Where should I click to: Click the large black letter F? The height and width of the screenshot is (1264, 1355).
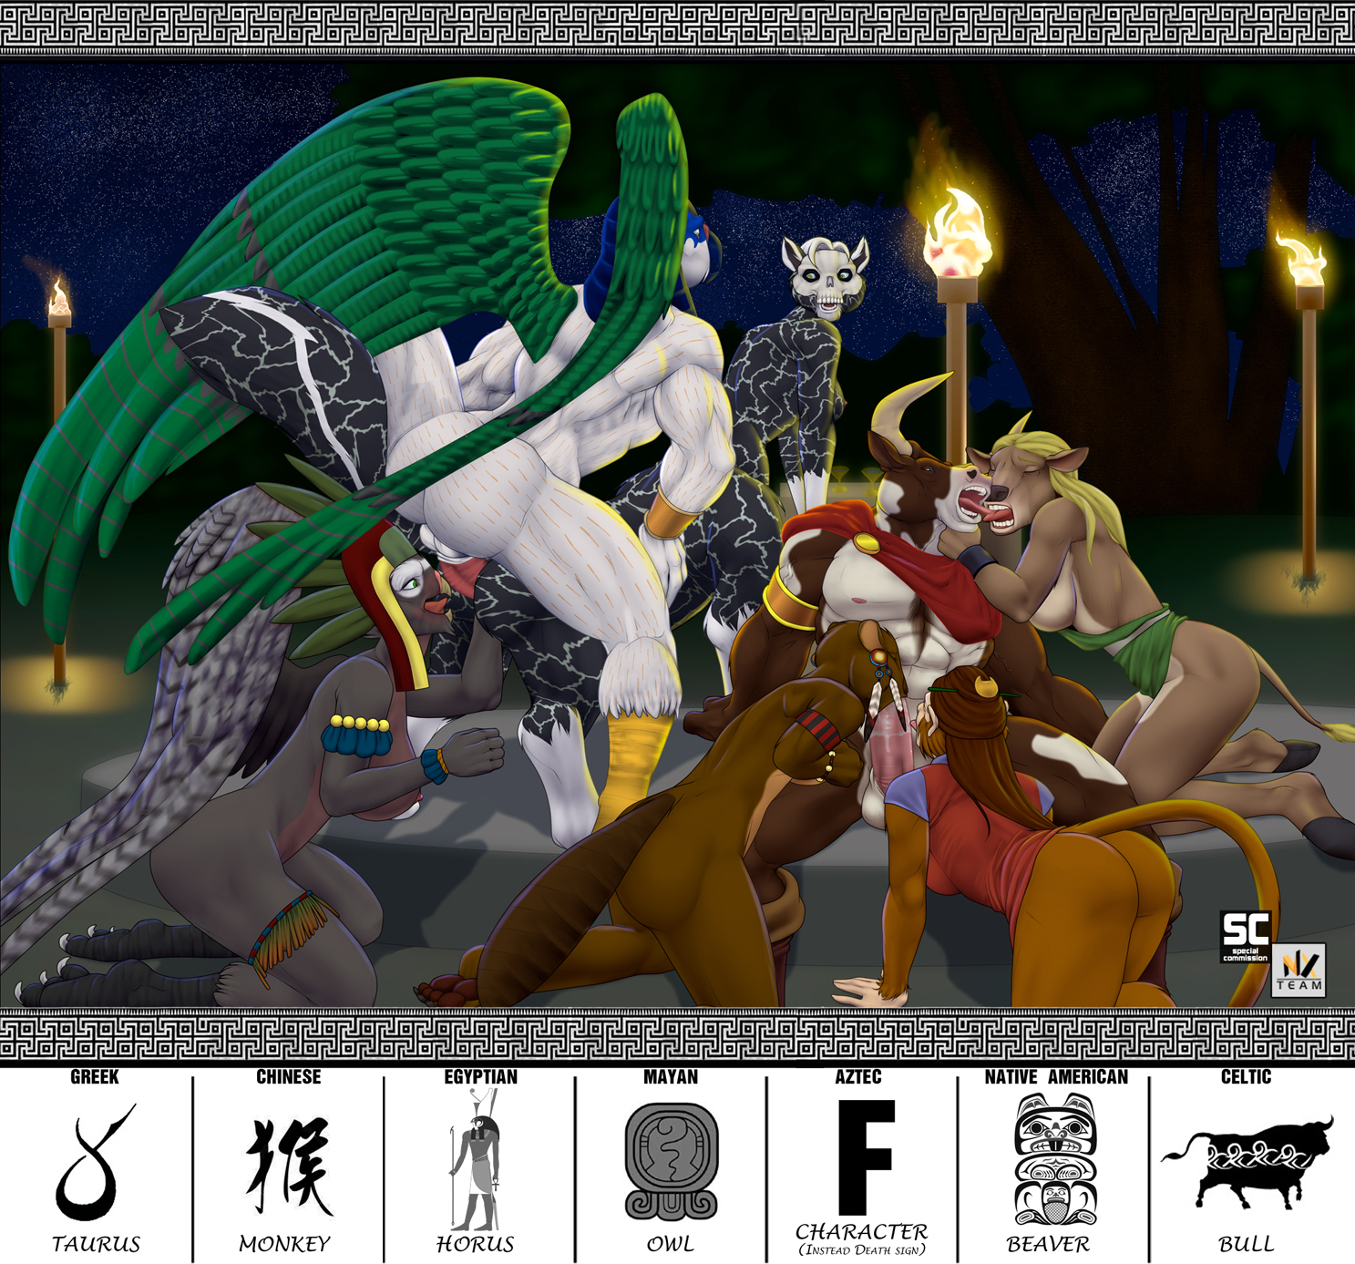click(864, 1157)
